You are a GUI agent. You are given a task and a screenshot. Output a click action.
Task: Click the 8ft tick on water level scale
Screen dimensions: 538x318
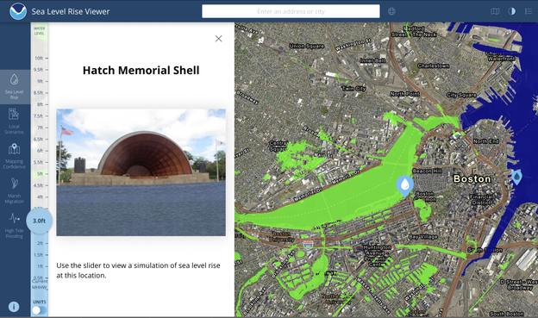coord(41,104)
